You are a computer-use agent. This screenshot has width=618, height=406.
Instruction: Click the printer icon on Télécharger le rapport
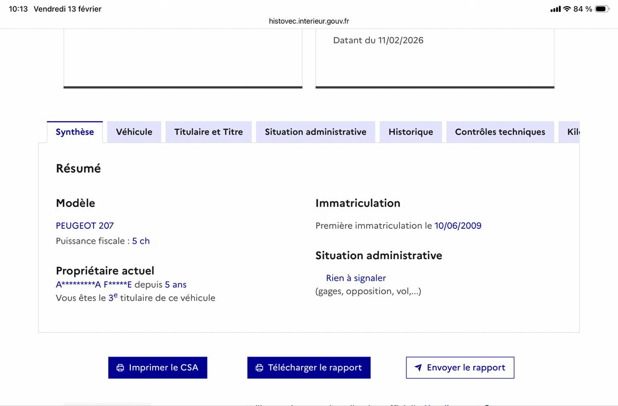click(x=260, y=368)
